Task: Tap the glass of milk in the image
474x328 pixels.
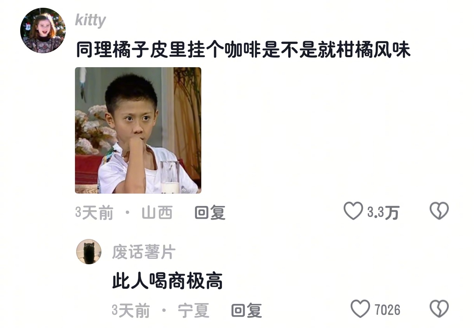Action: [x=170, y=177]
